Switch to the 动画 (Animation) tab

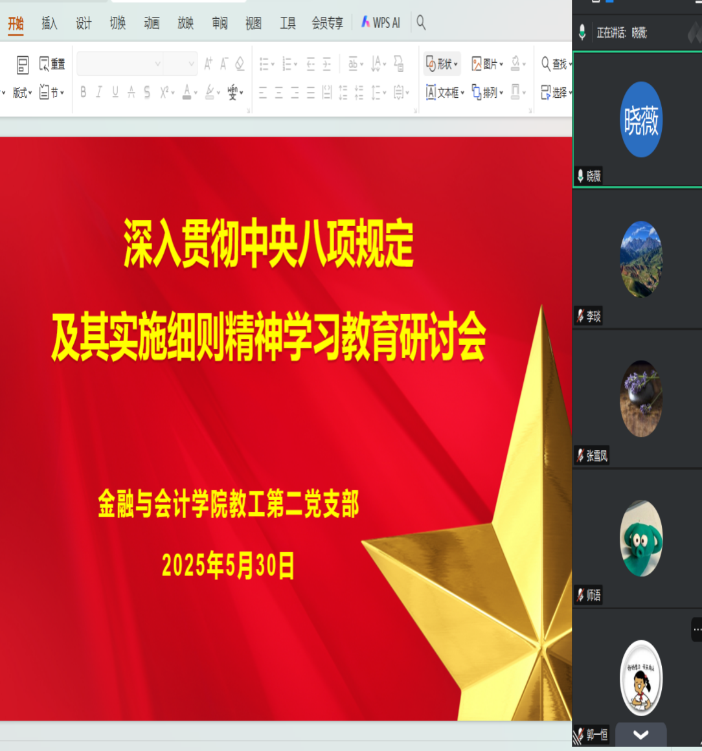pos(152,24)
